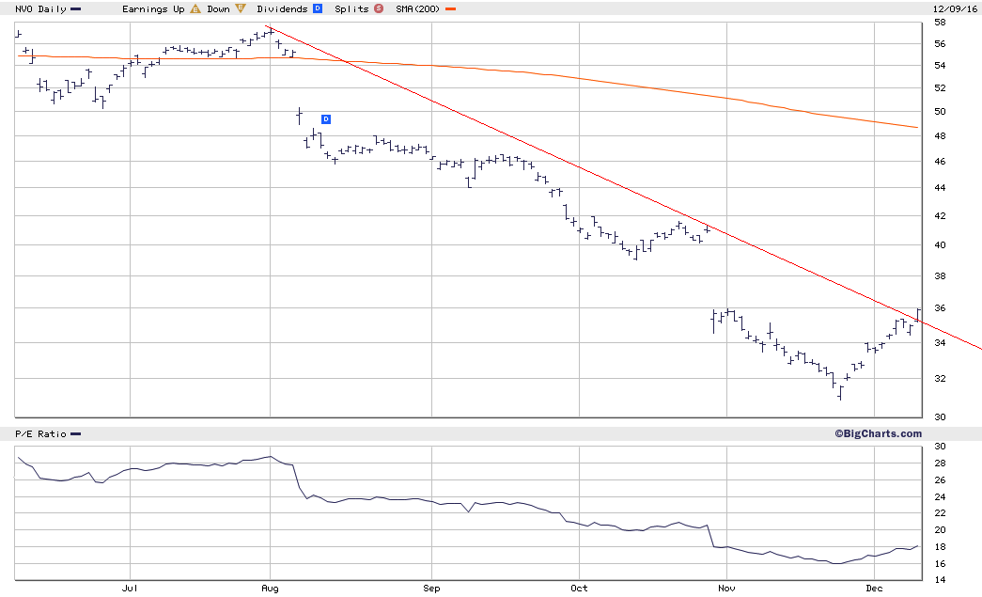Click the Nov month label on axis
982x597 pixels.
726,588
